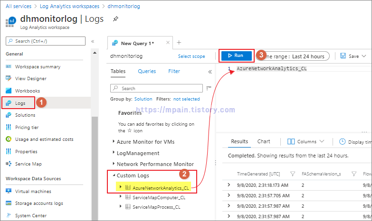This screenshot has height=221, width=372.
Task: Expand AzureNetworkAnalytics_CL table schema
Action: tap(120, 187)
